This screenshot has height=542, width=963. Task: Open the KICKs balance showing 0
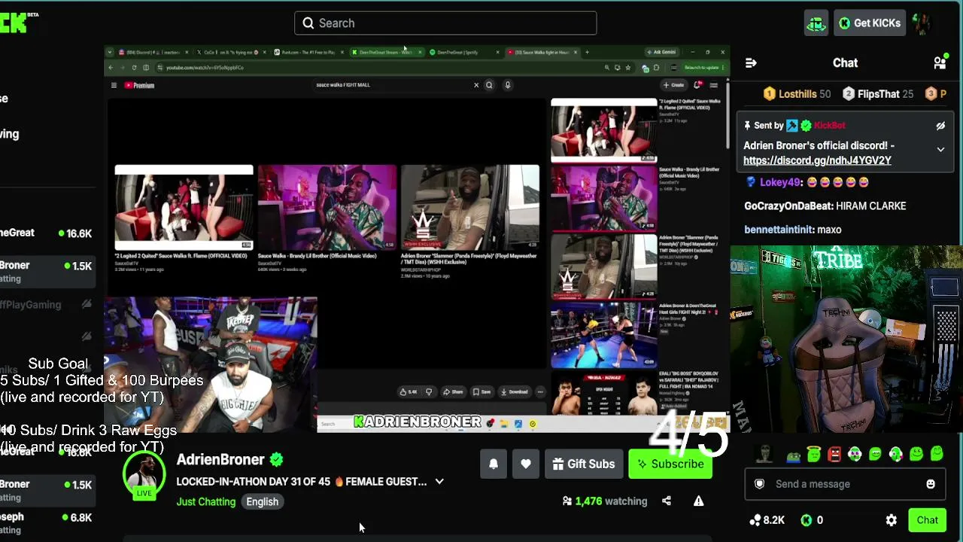[x=811, y=520]
